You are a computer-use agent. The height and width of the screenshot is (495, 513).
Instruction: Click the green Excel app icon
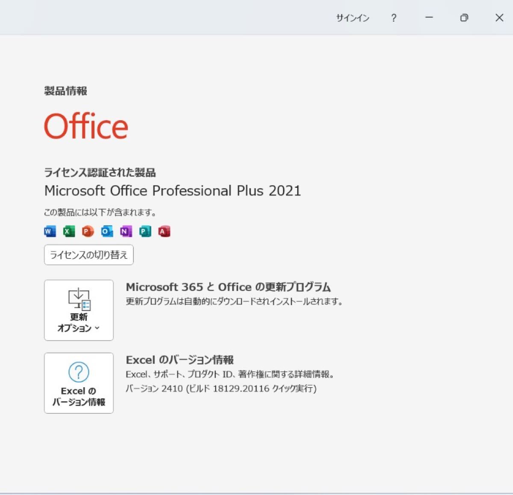69,231
